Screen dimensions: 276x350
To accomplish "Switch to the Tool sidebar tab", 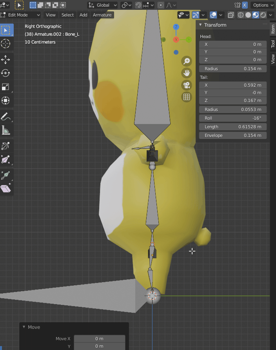I will pos(273,44).
